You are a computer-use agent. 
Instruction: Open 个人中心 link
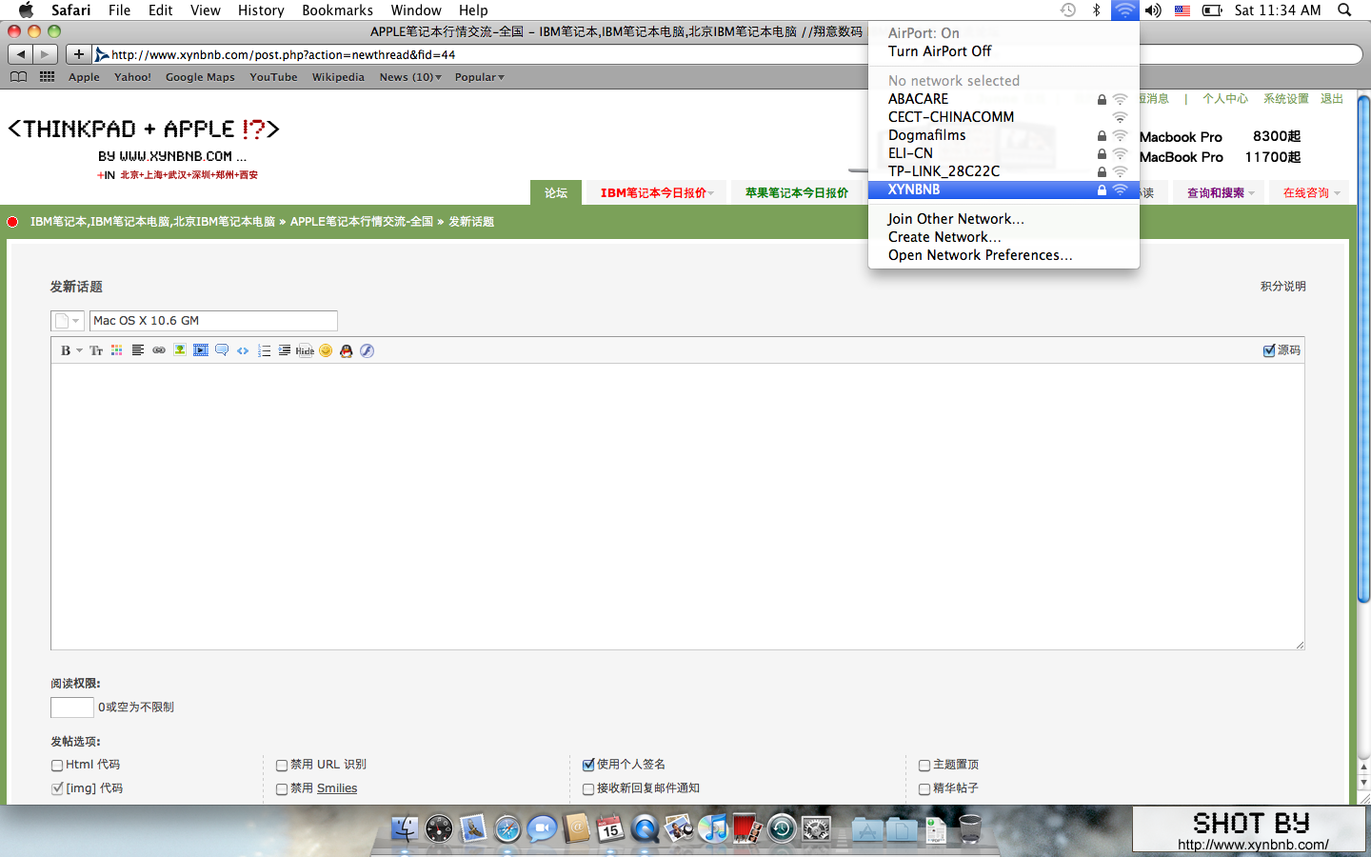[1224, 98]
